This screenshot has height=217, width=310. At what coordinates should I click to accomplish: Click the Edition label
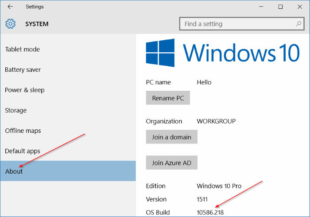pyautogui.click(x=155, y=186)
